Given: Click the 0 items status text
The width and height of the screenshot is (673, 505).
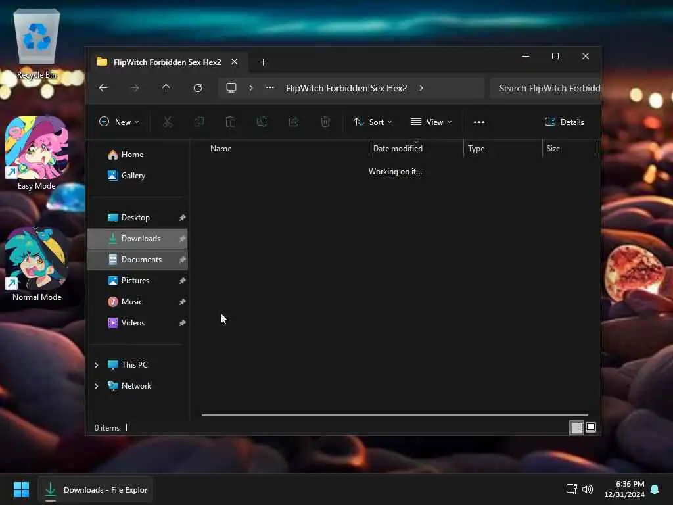Looking at the screenshot, I should 107,428.
